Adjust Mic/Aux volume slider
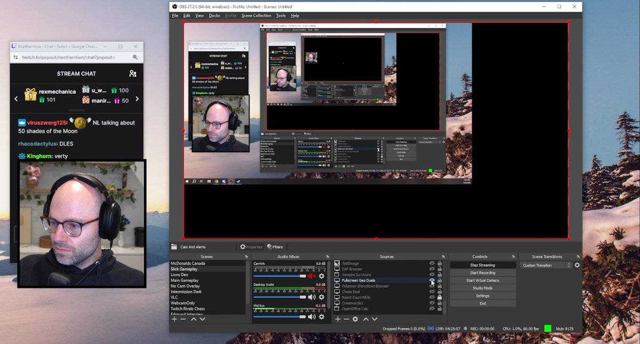This screenshot has width=640, height=344. (x=279, y=316)
